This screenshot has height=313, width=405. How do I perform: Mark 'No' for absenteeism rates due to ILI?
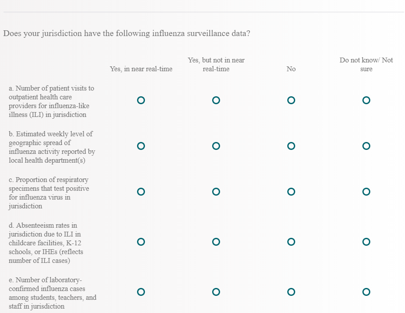(x=291, y=242)
